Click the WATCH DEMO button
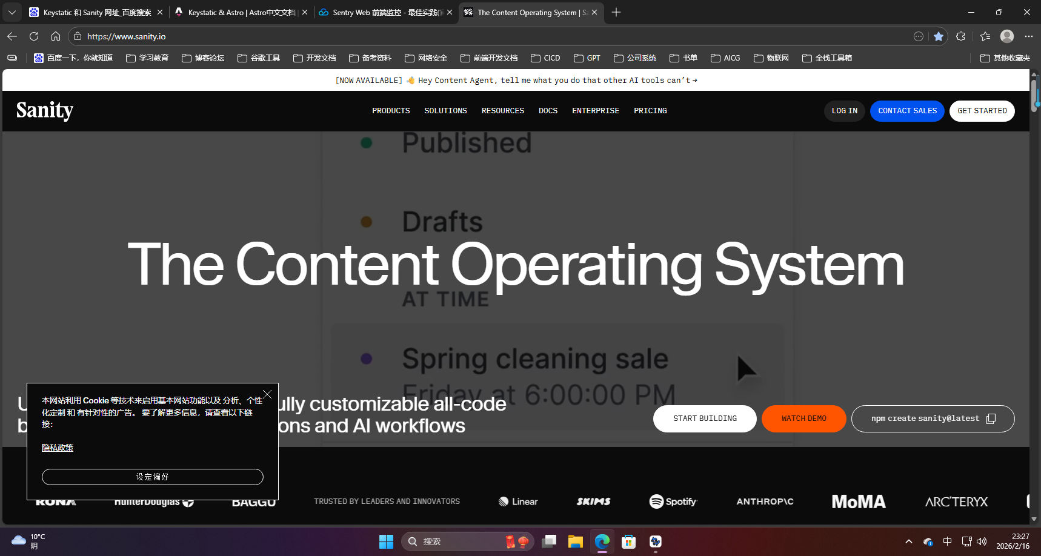Image resolution: width=1041 pixels, height=556 pixels. (x=804, y=419)
